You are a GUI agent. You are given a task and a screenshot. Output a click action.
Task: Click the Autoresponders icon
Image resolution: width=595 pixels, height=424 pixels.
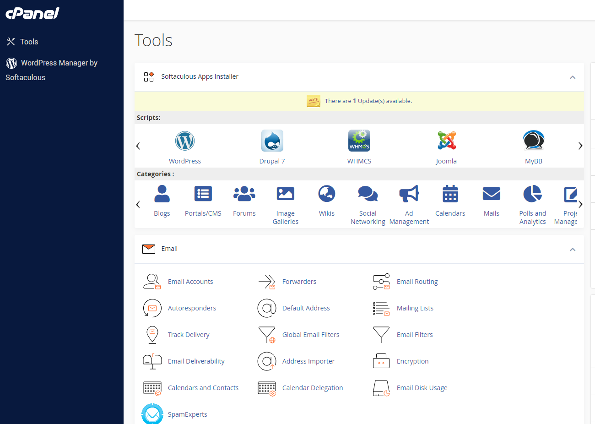pos(152,308)
